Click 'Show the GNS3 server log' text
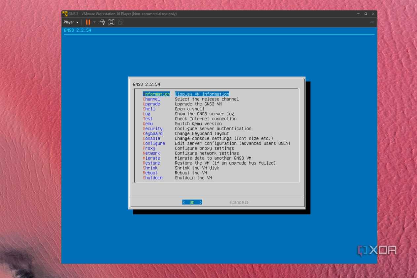 [205, 114]
